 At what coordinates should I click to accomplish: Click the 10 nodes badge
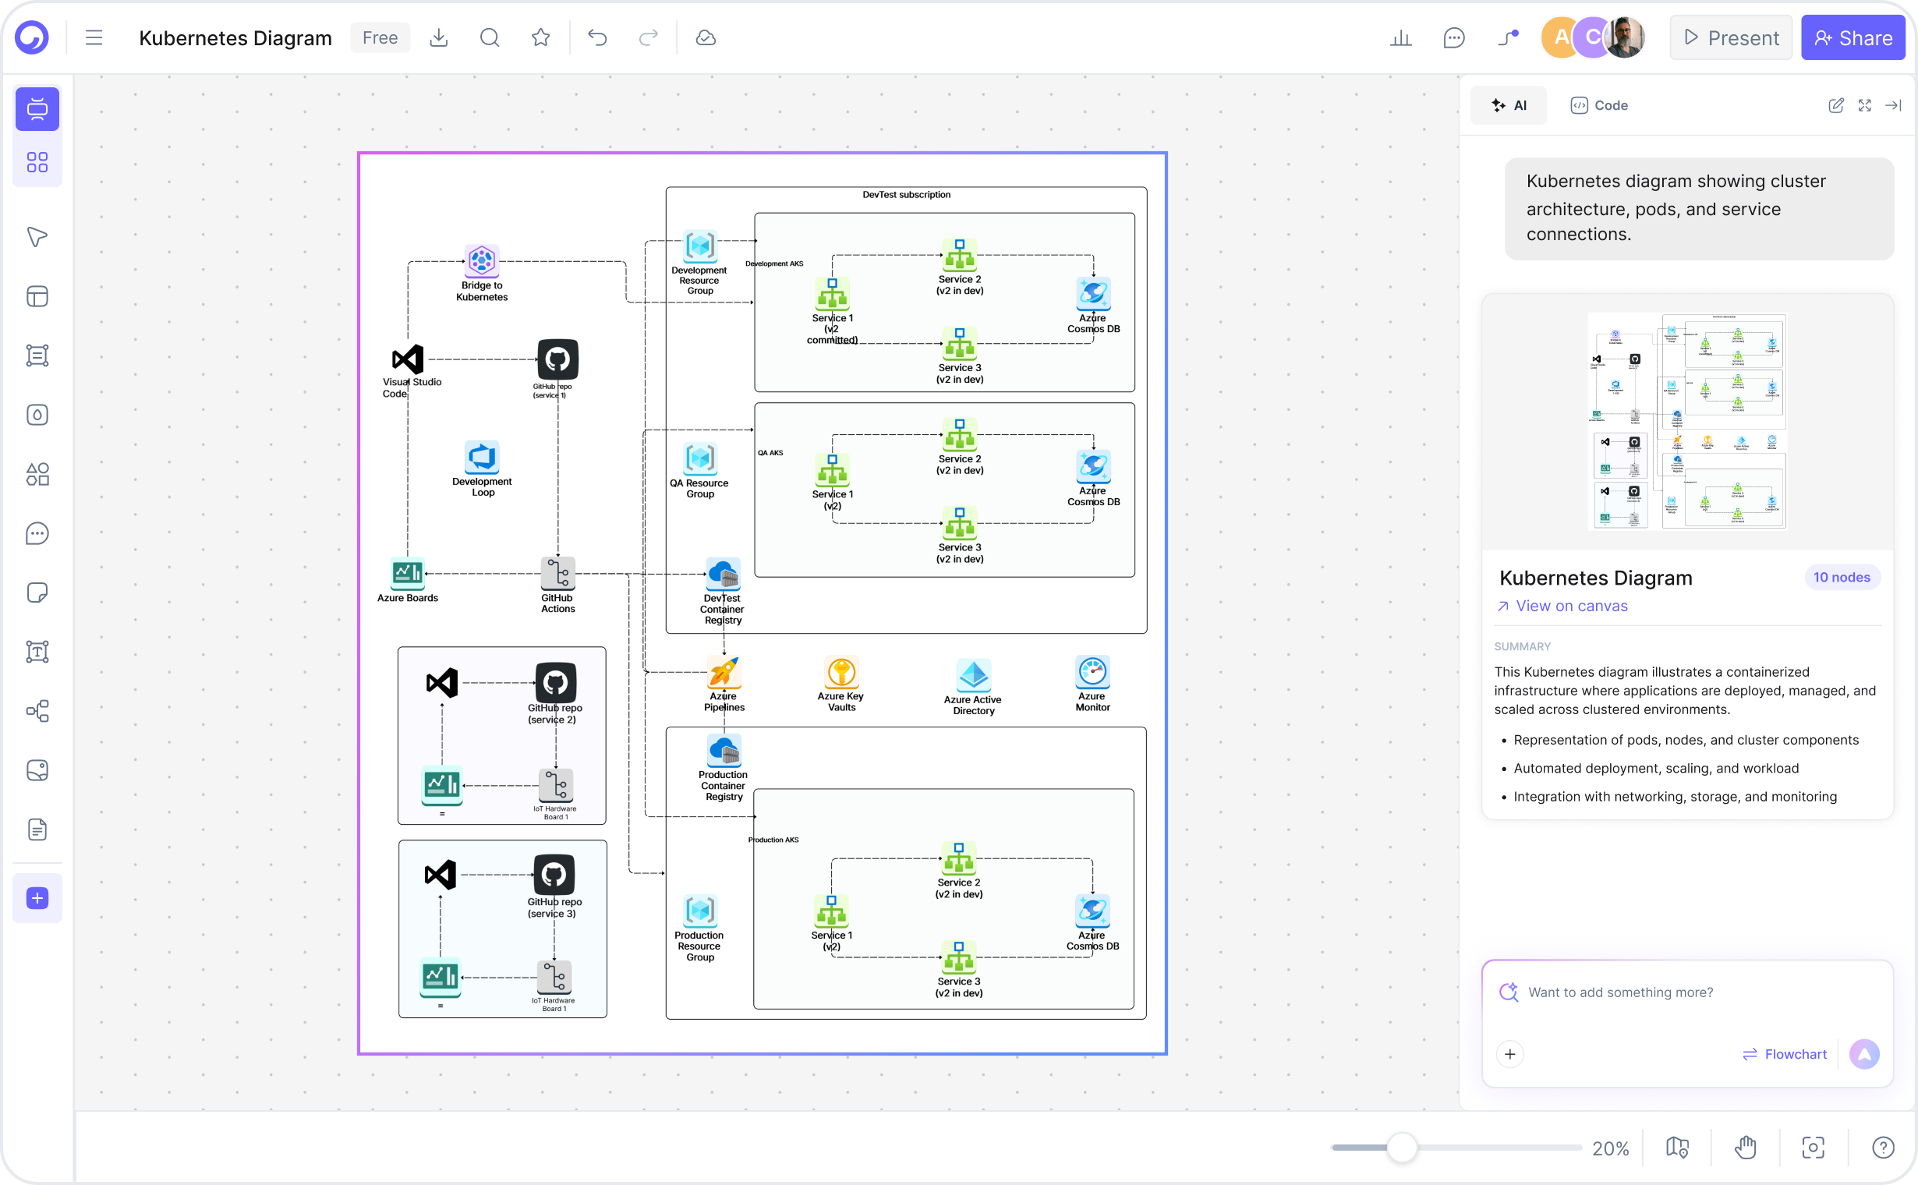click(x=1841, y=578)
